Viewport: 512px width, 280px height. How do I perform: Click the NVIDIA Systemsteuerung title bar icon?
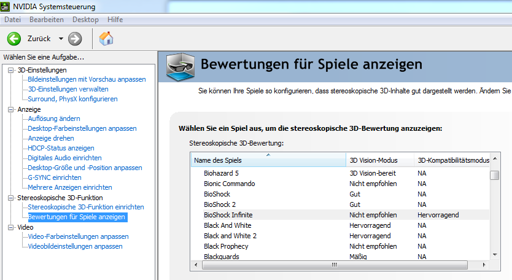click(x=6, y=6)
